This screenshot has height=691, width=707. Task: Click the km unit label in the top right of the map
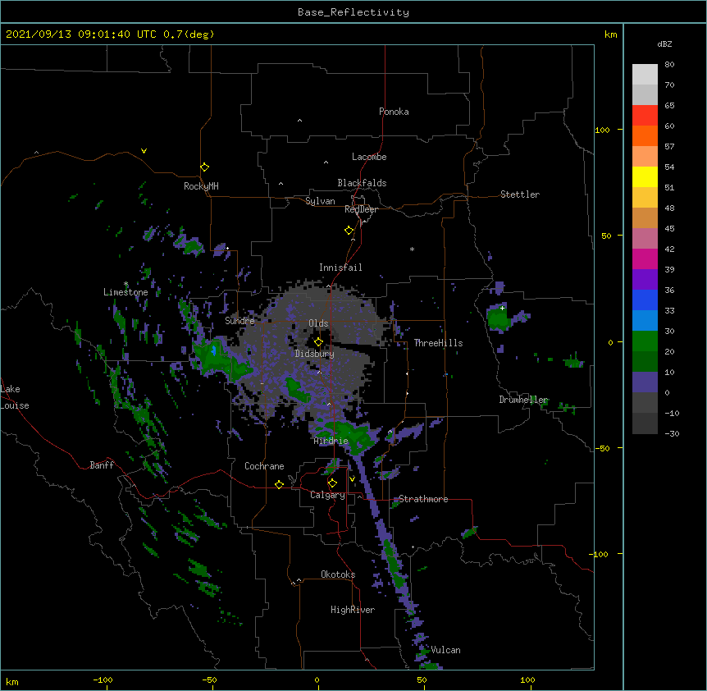click(610, 34)
